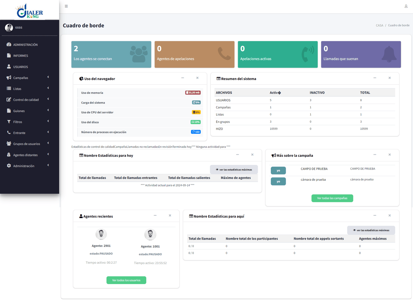The image size is (413, 303).
Task: Open the hamburger menu at top left
Action: point(66,6)
